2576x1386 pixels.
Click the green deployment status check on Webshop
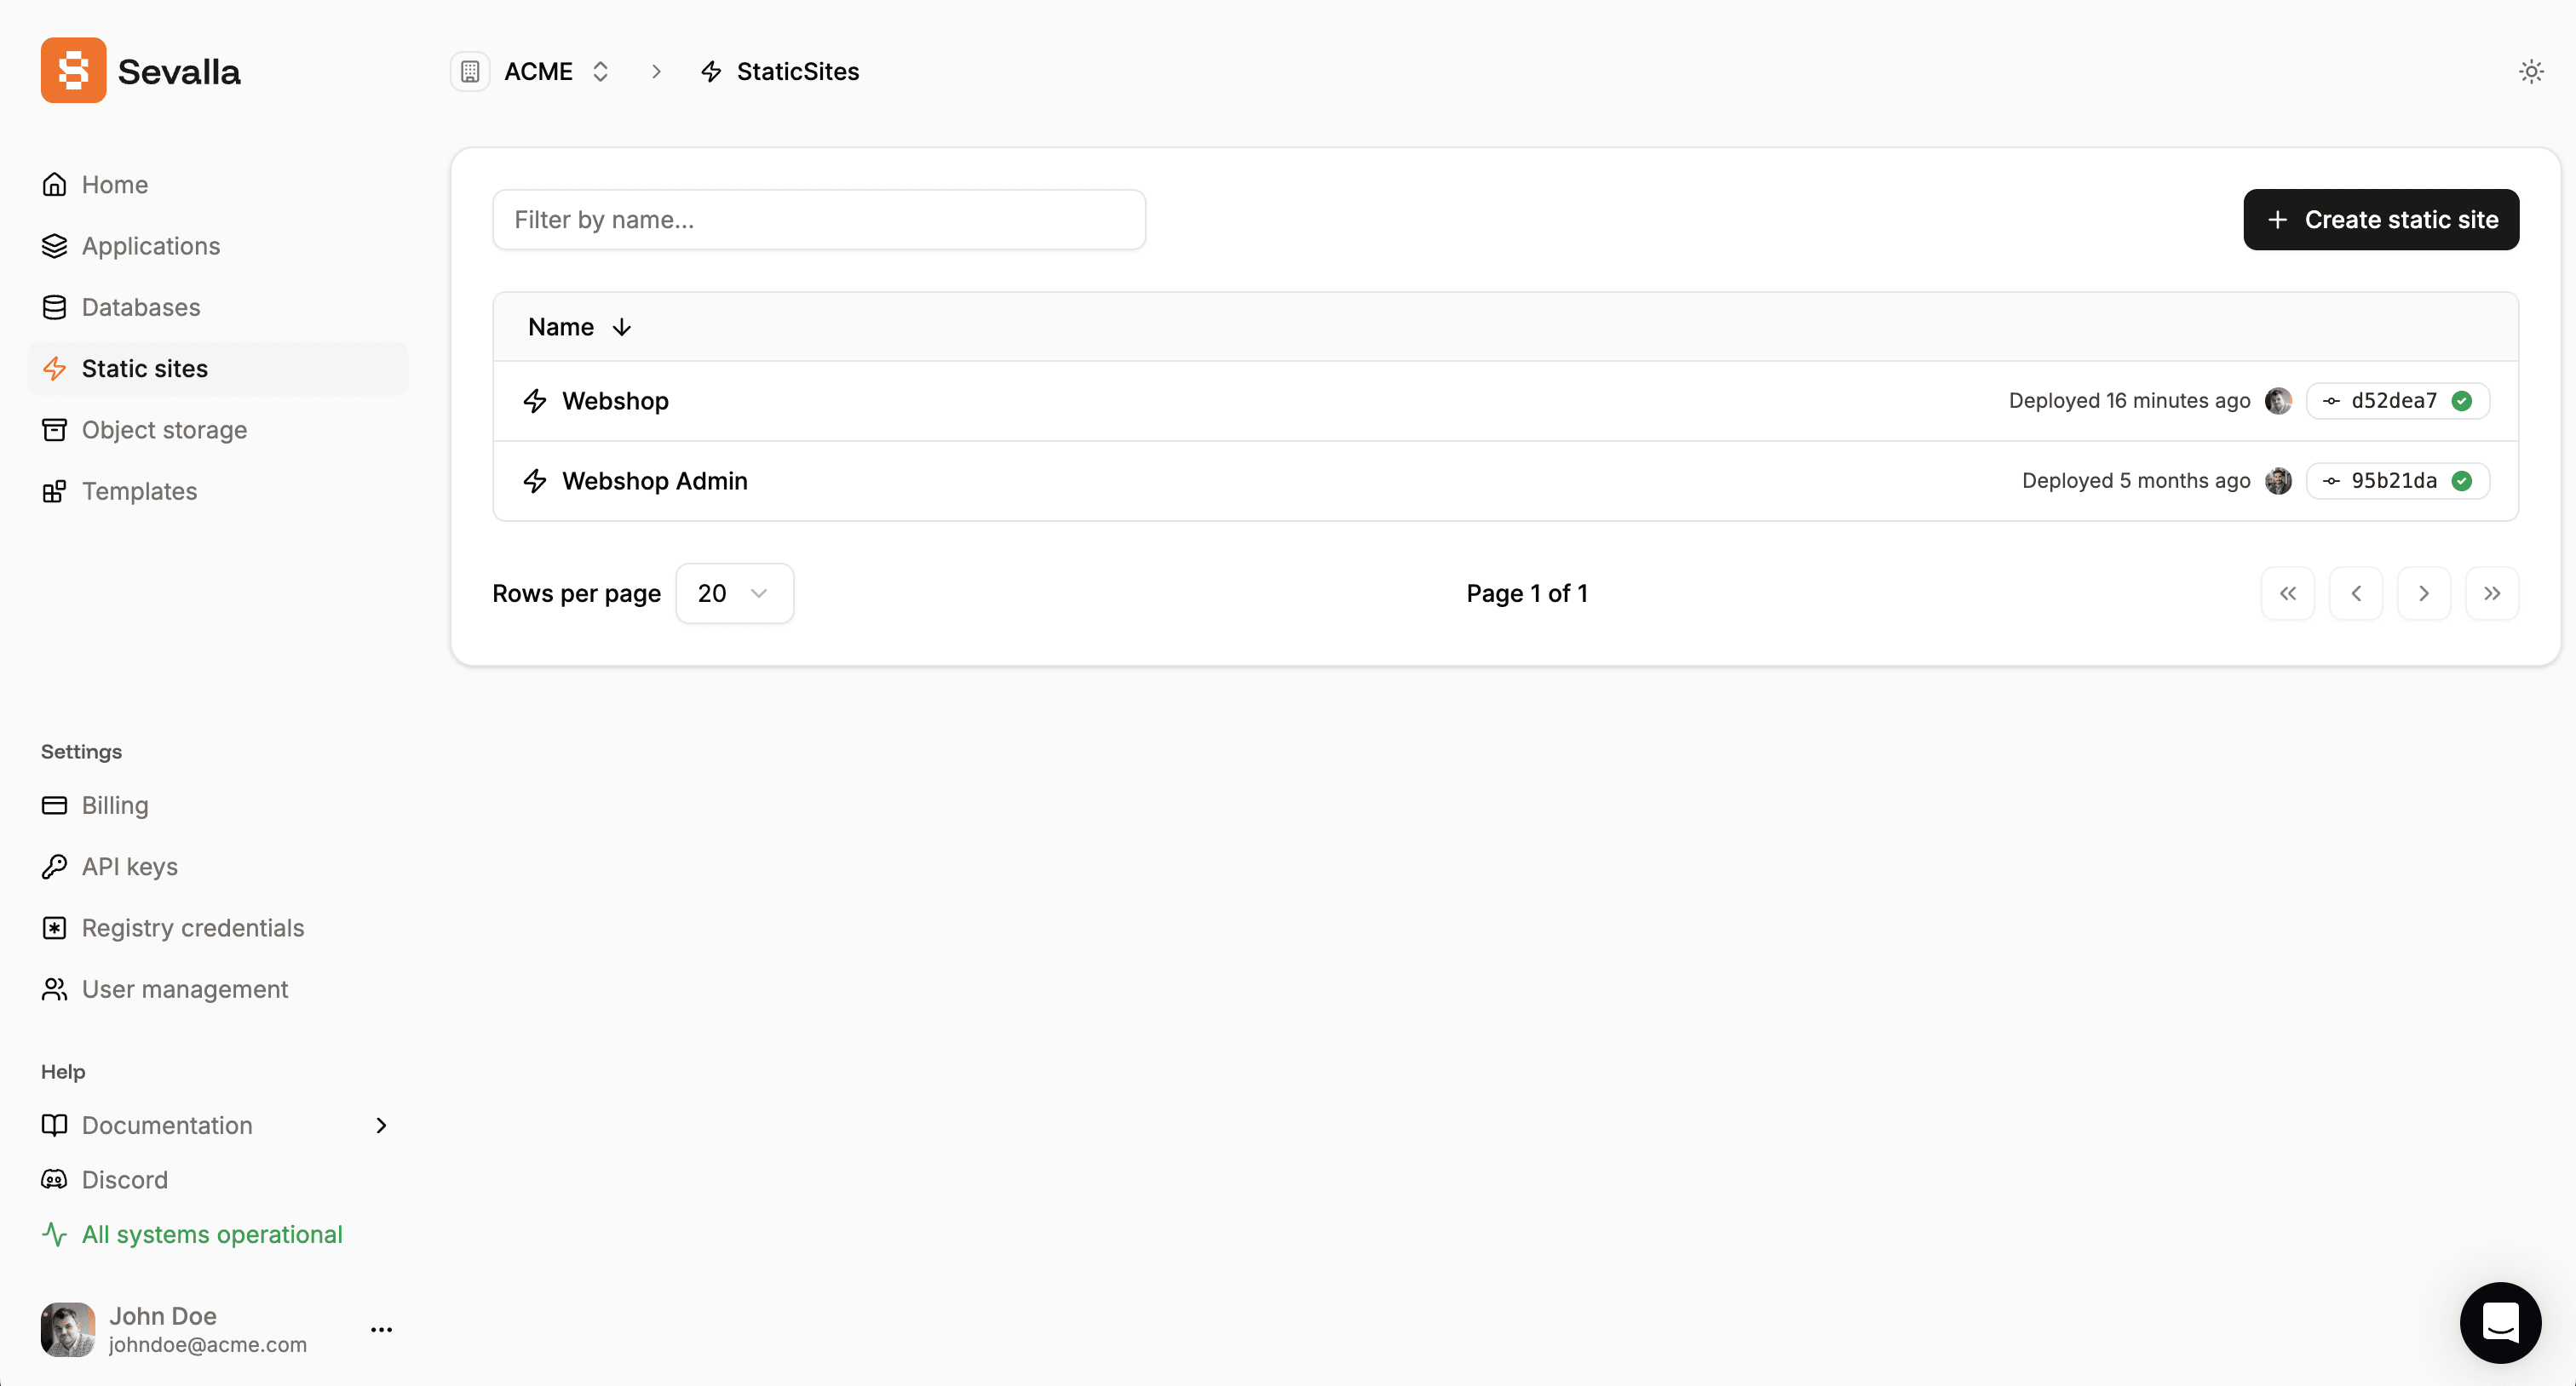(x=2462, y=401)
